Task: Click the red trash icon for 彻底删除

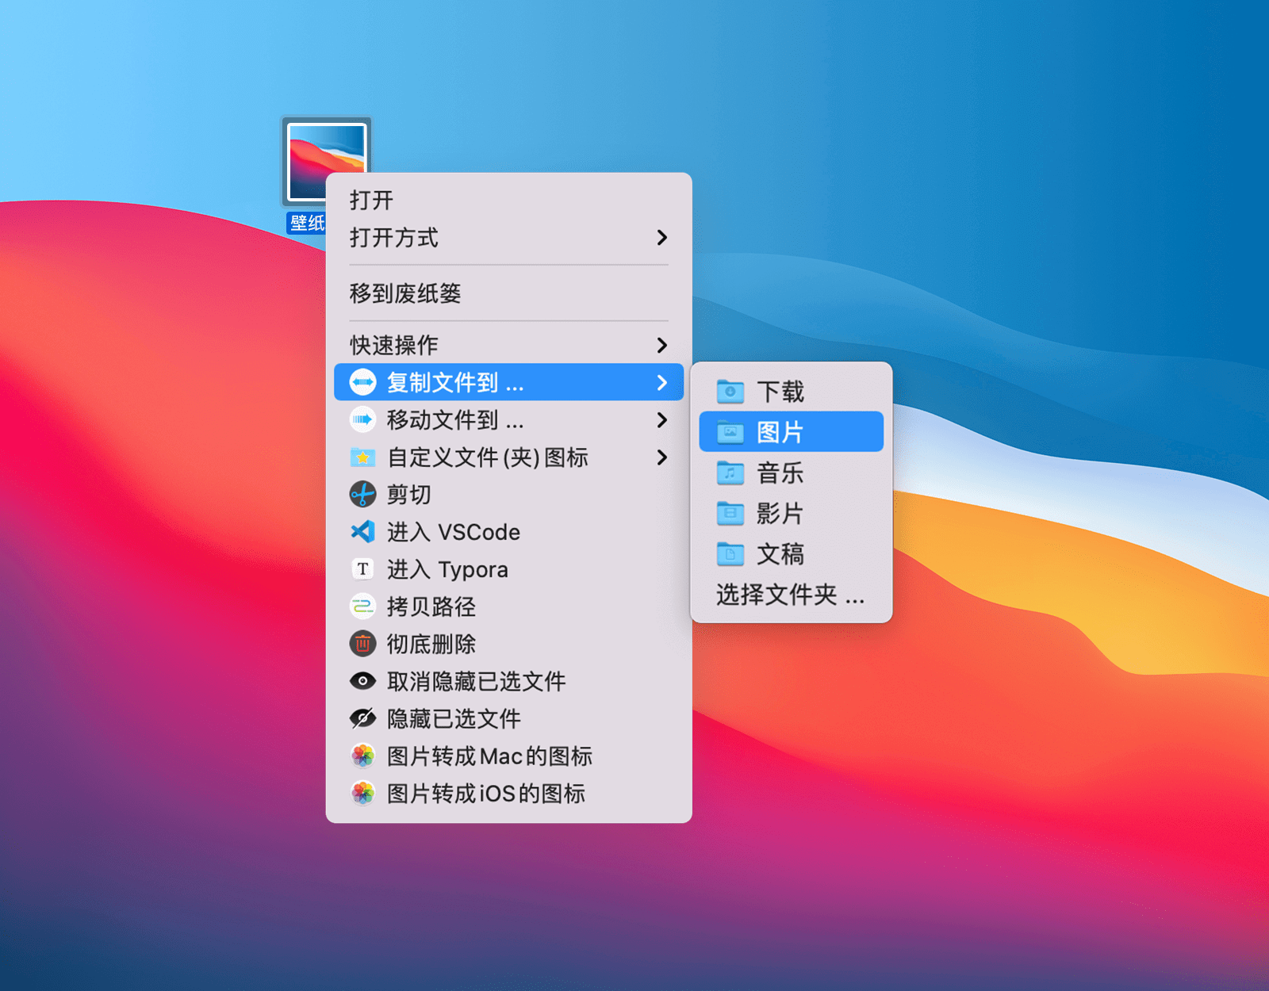Action: [362, 644]
